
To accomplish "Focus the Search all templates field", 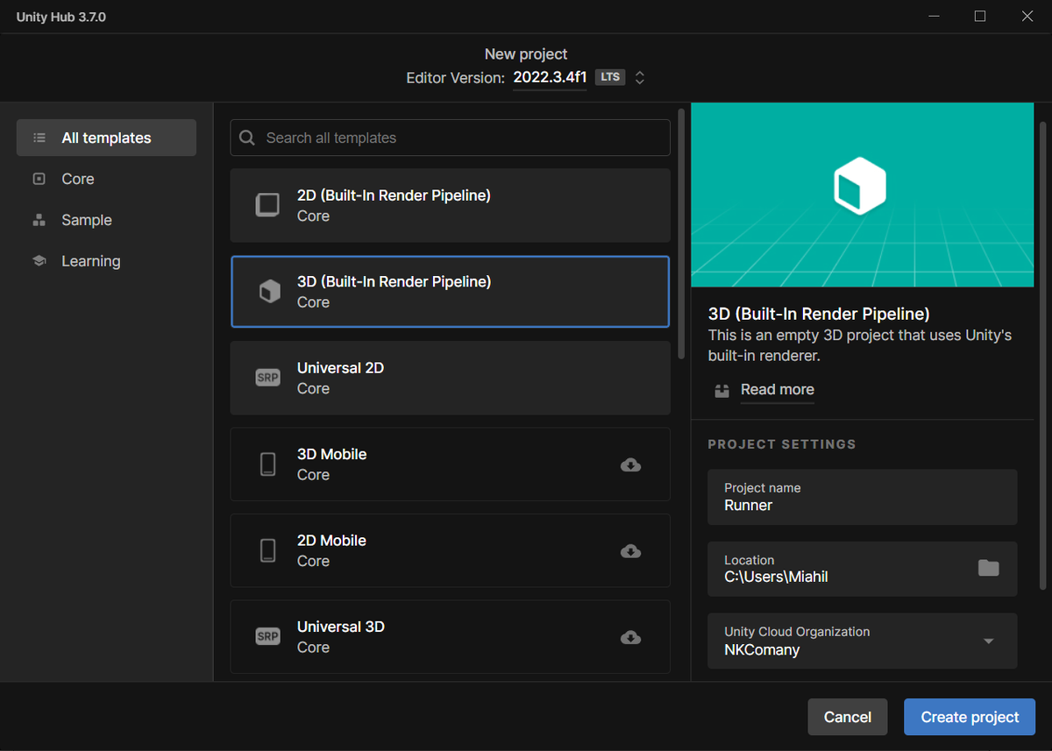I will tap(451, 138).
